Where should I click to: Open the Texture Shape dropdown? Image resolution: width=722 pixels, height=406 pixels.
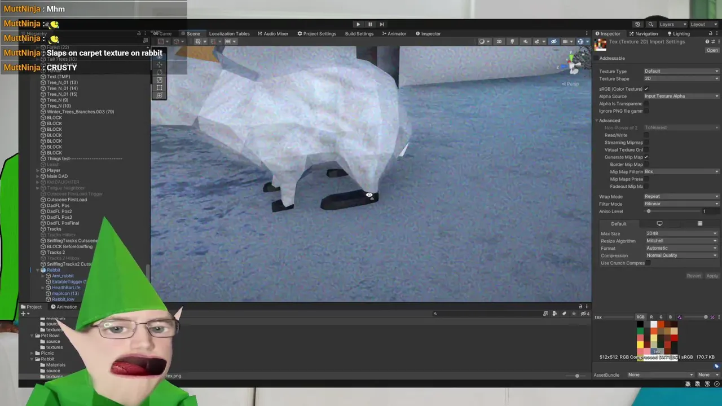(681, 78)
